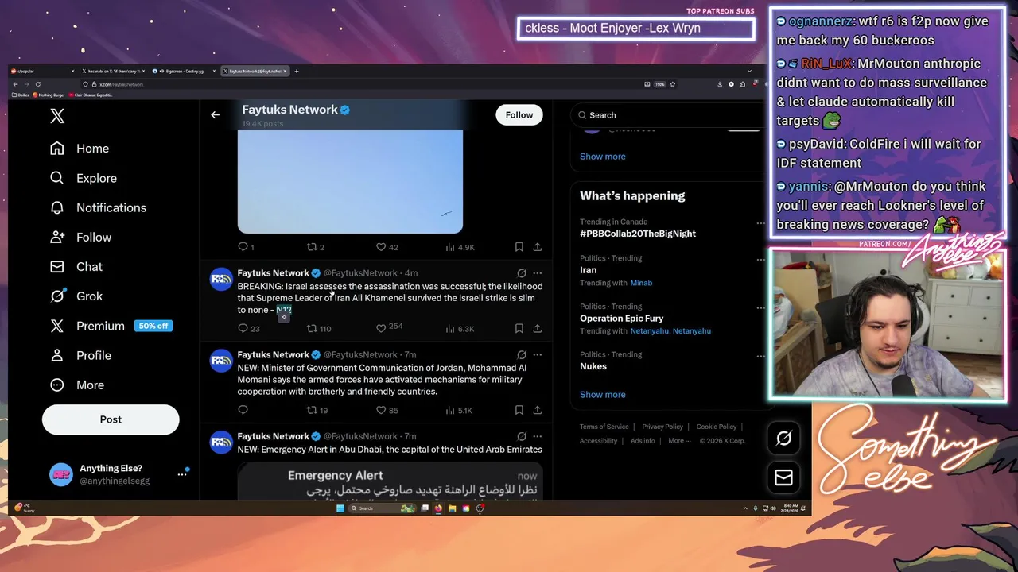Open account menu dots for Anything Else?

pyautogui.click(x=182, y=474)
